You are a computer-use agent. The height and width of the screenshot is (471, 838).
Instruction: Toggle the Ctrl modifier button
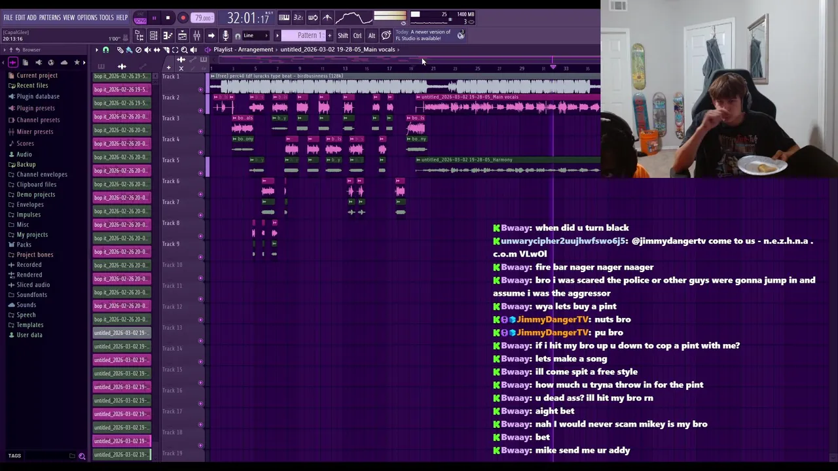pyautogui.click(x=357, y=35)
